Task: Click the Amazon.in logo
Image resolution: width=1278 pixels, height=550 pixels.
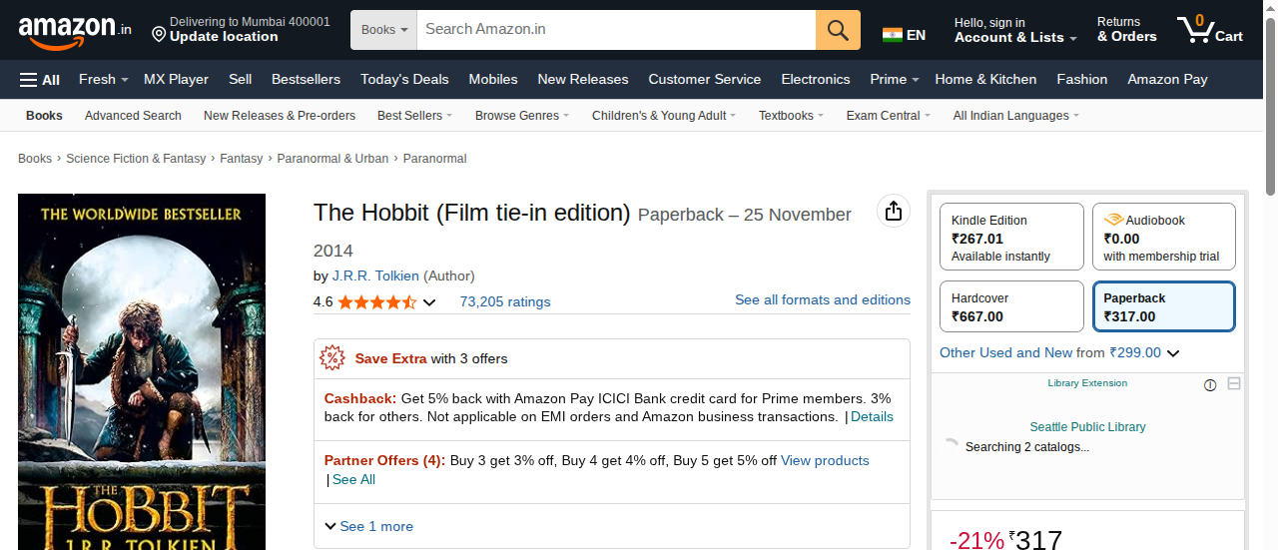Action: pos(75,31)
